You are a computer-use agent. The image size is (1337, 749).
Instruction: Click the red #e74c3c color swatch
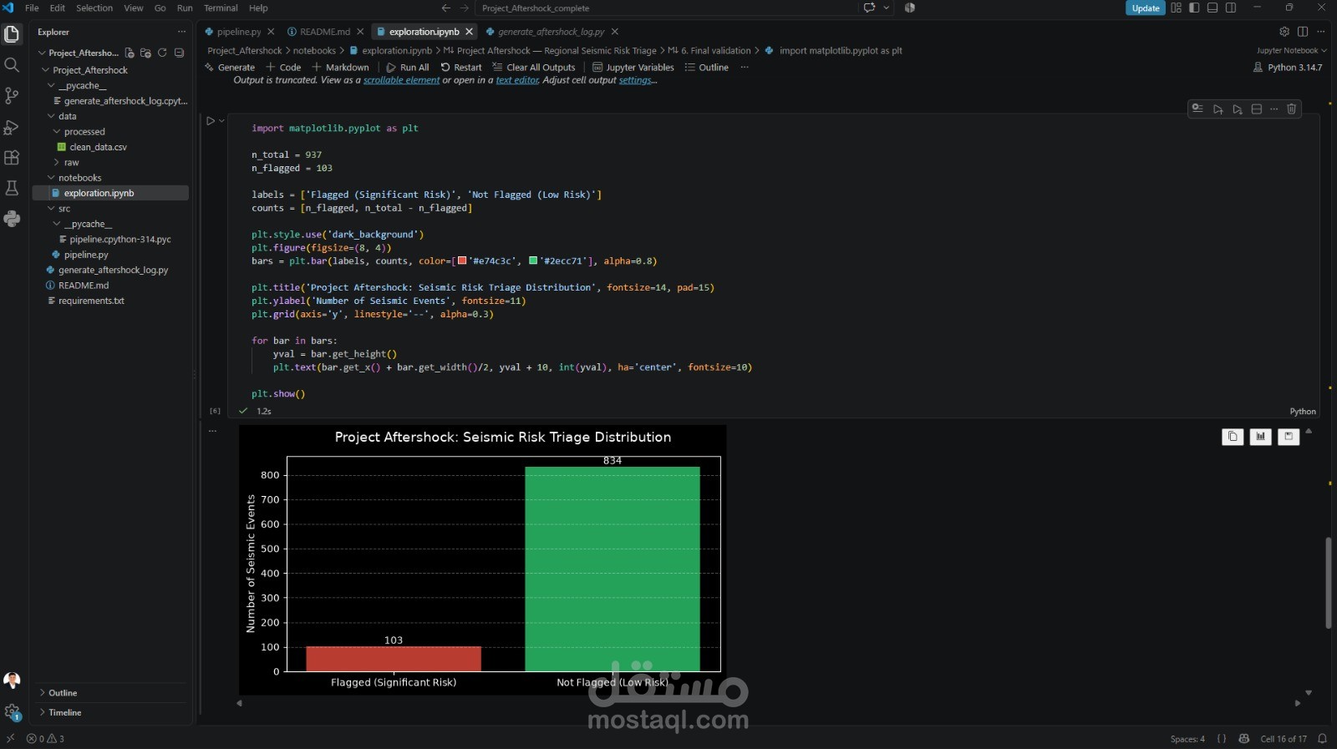(x=462, y=261)
